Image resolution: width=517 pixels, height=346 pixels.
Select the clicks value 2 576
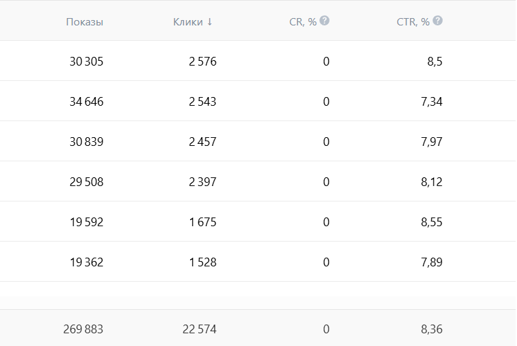coord(203,62)
